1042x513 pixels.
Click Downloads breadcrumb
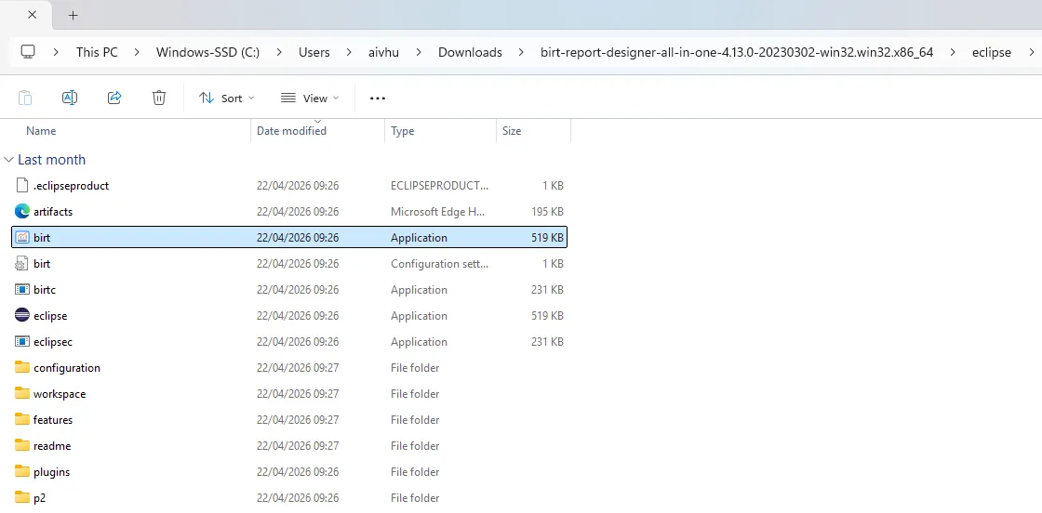(470, 52)
